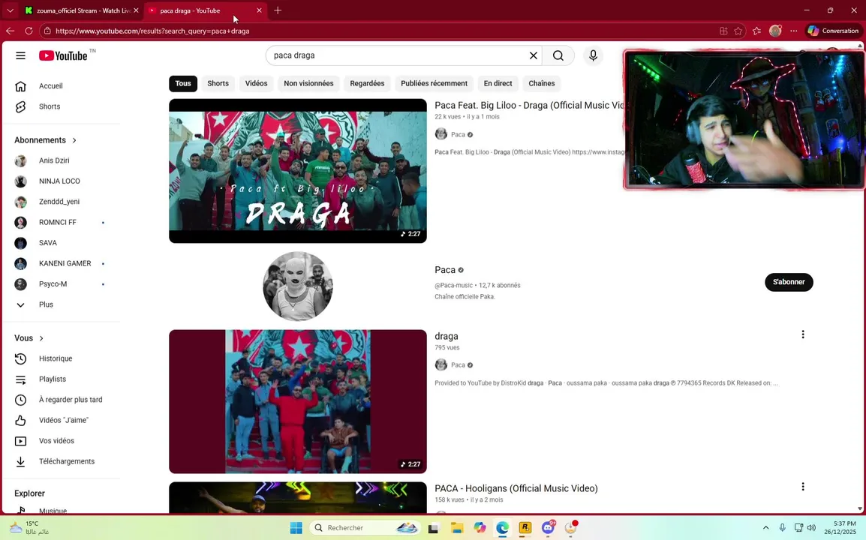This screenshot has height=540, width=866.
Task: Open the speaker volume tray icon
Action: pyautogui.click(x=811, y=528)
